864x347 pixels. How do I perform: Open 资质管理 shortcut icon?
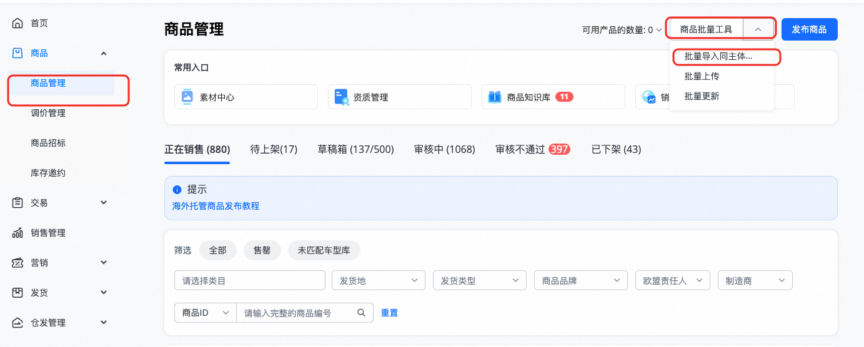click(x=340, y=97)
